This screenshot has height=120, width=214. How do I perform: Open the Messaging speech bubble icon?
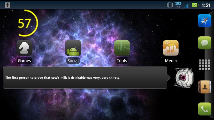(x=204, y=43)
